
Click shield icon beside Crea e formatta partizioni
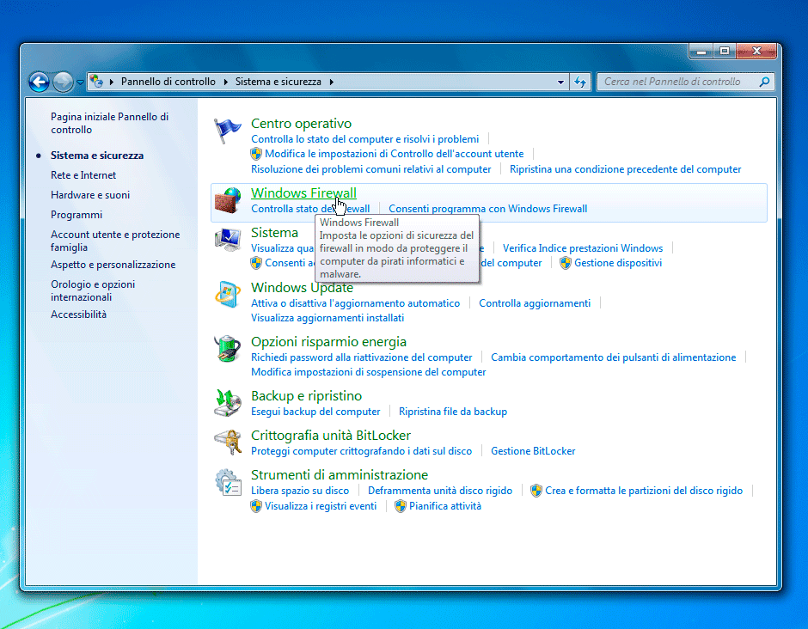click(x=536, y=491)
